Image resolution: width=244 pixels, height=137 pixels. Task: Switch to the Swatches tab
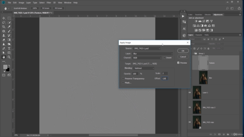click(x=198, y=14)
